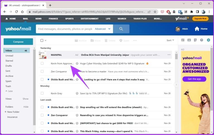Image resolution: width=214 pixels, height=135 pixels.
Task: Star the This Black Friday email
Action: click(x=77, y=131)
